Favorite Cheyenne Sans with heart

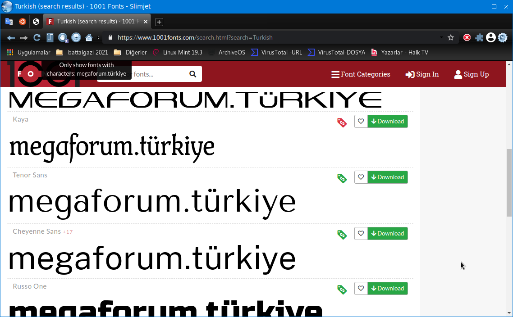[x=361, y=233]
